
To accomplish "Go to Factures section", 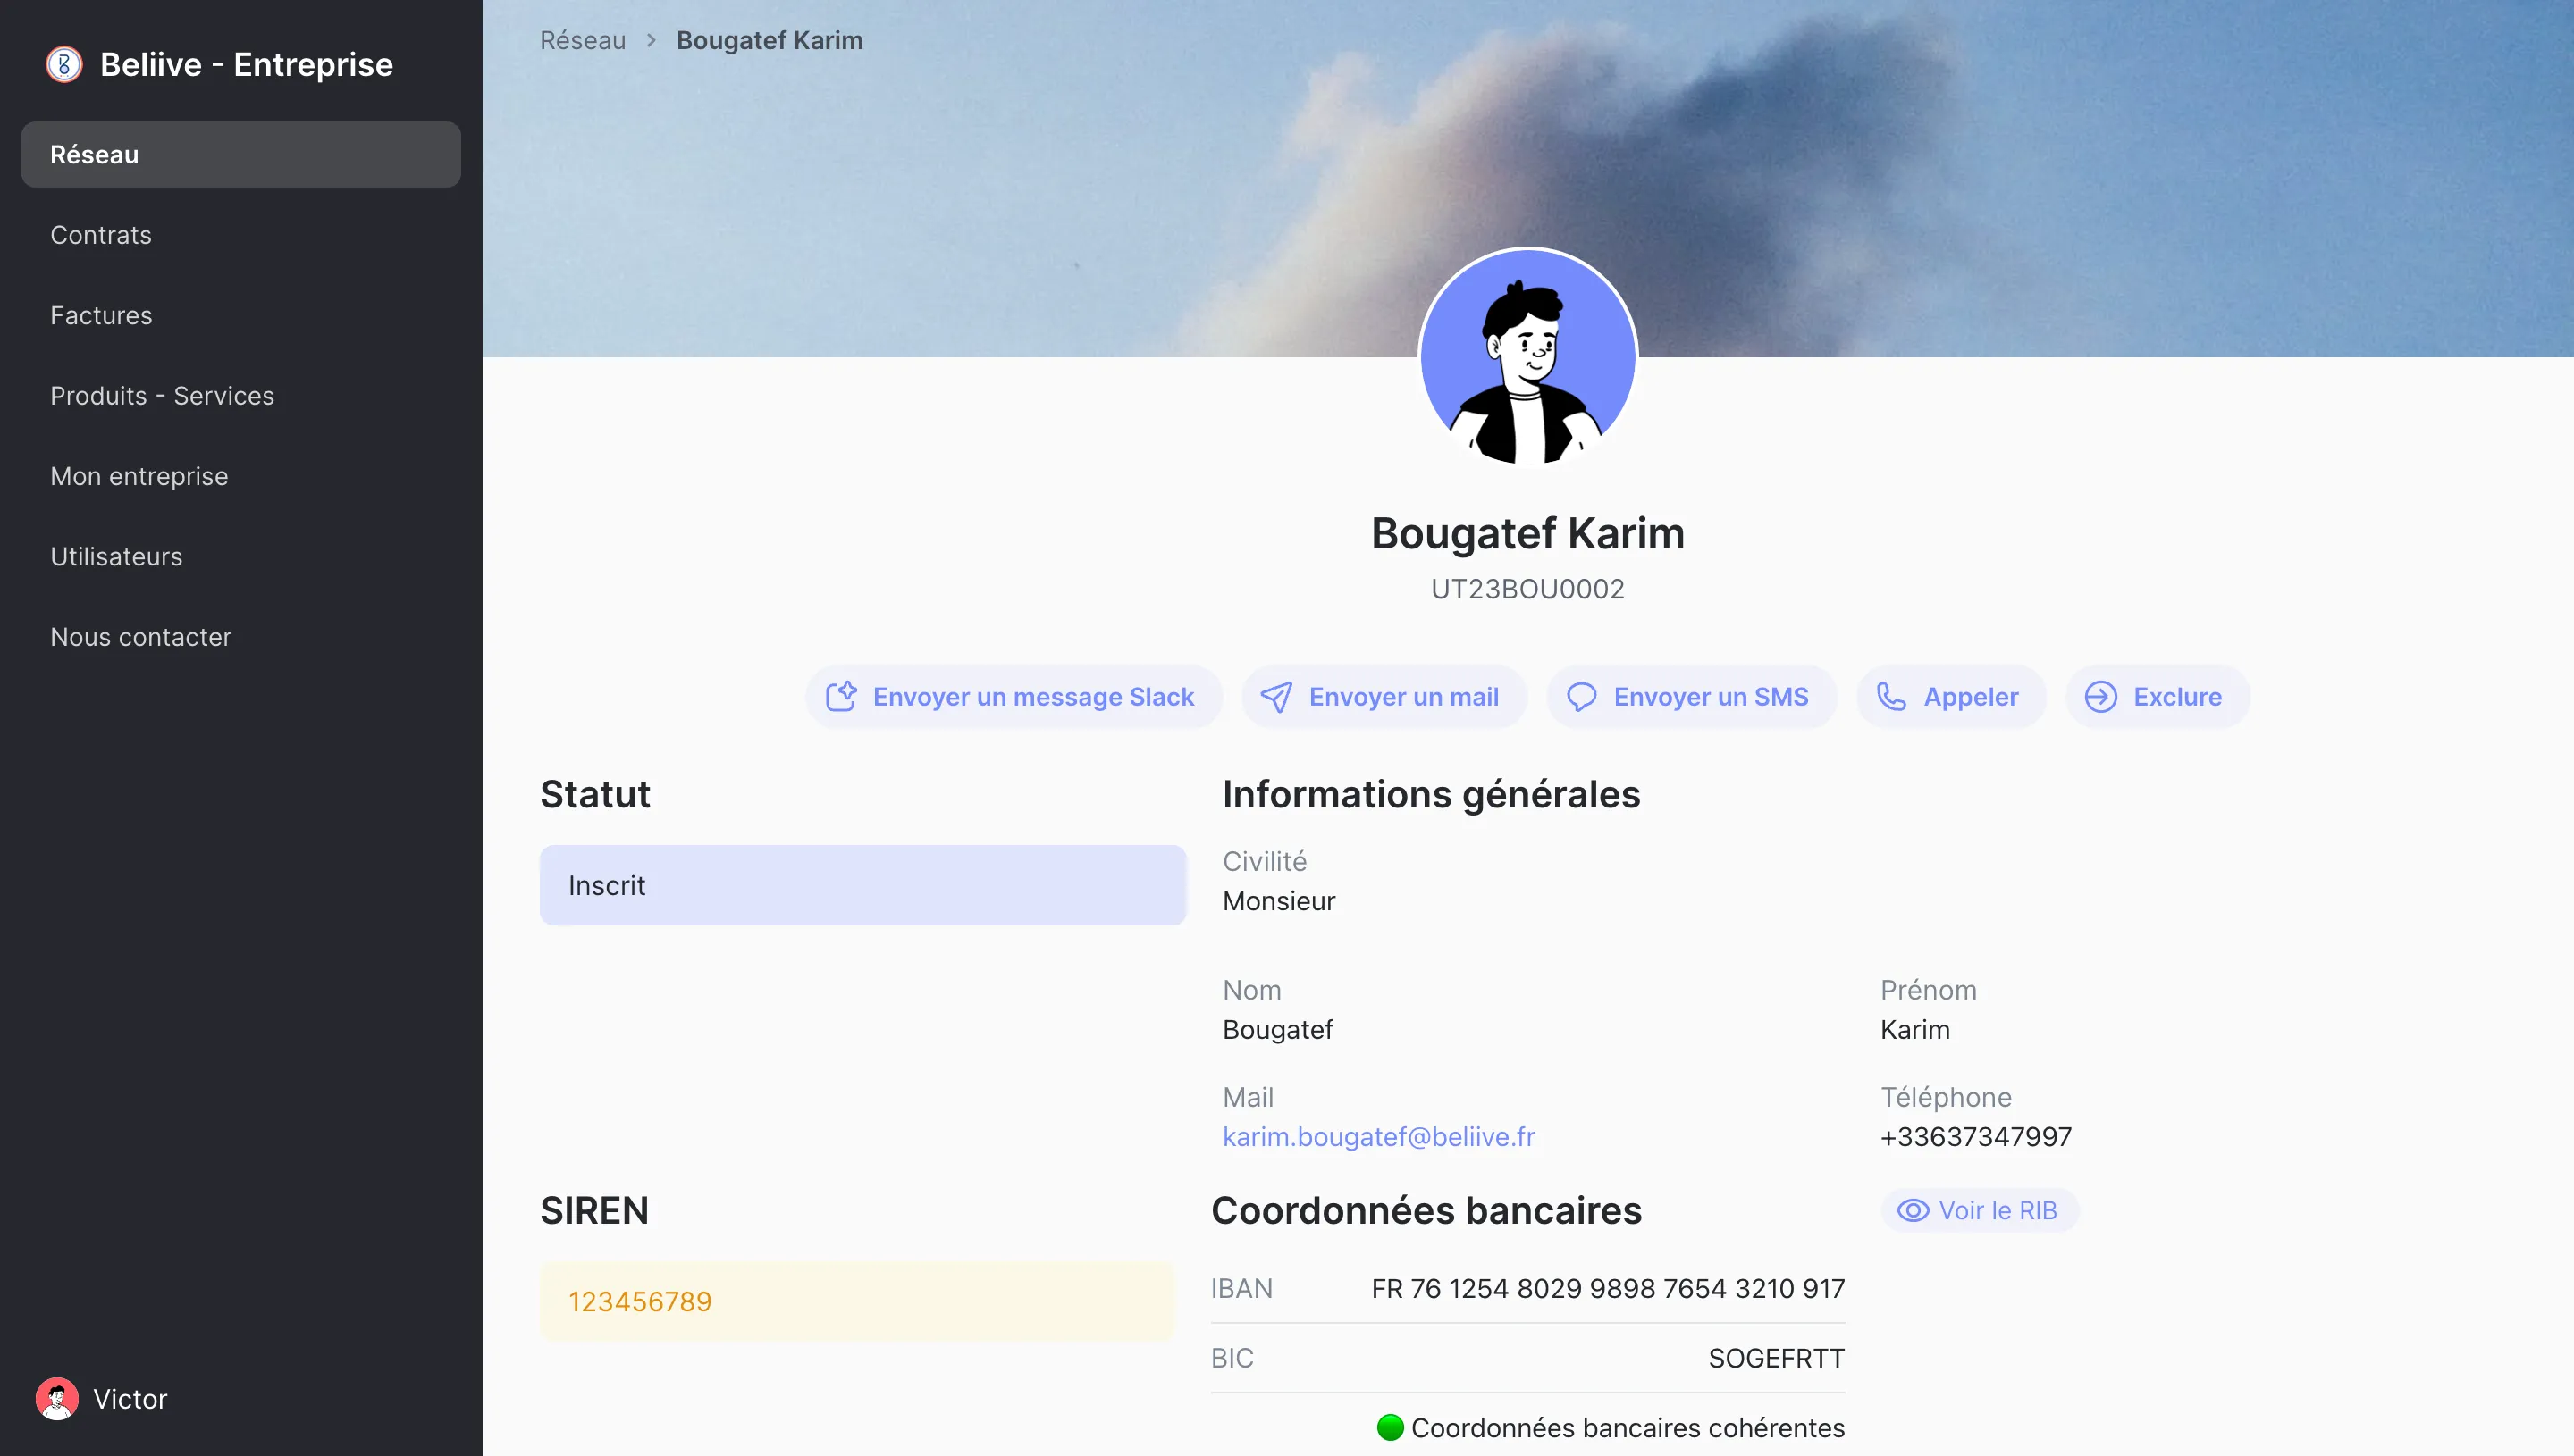I will 101,315.
